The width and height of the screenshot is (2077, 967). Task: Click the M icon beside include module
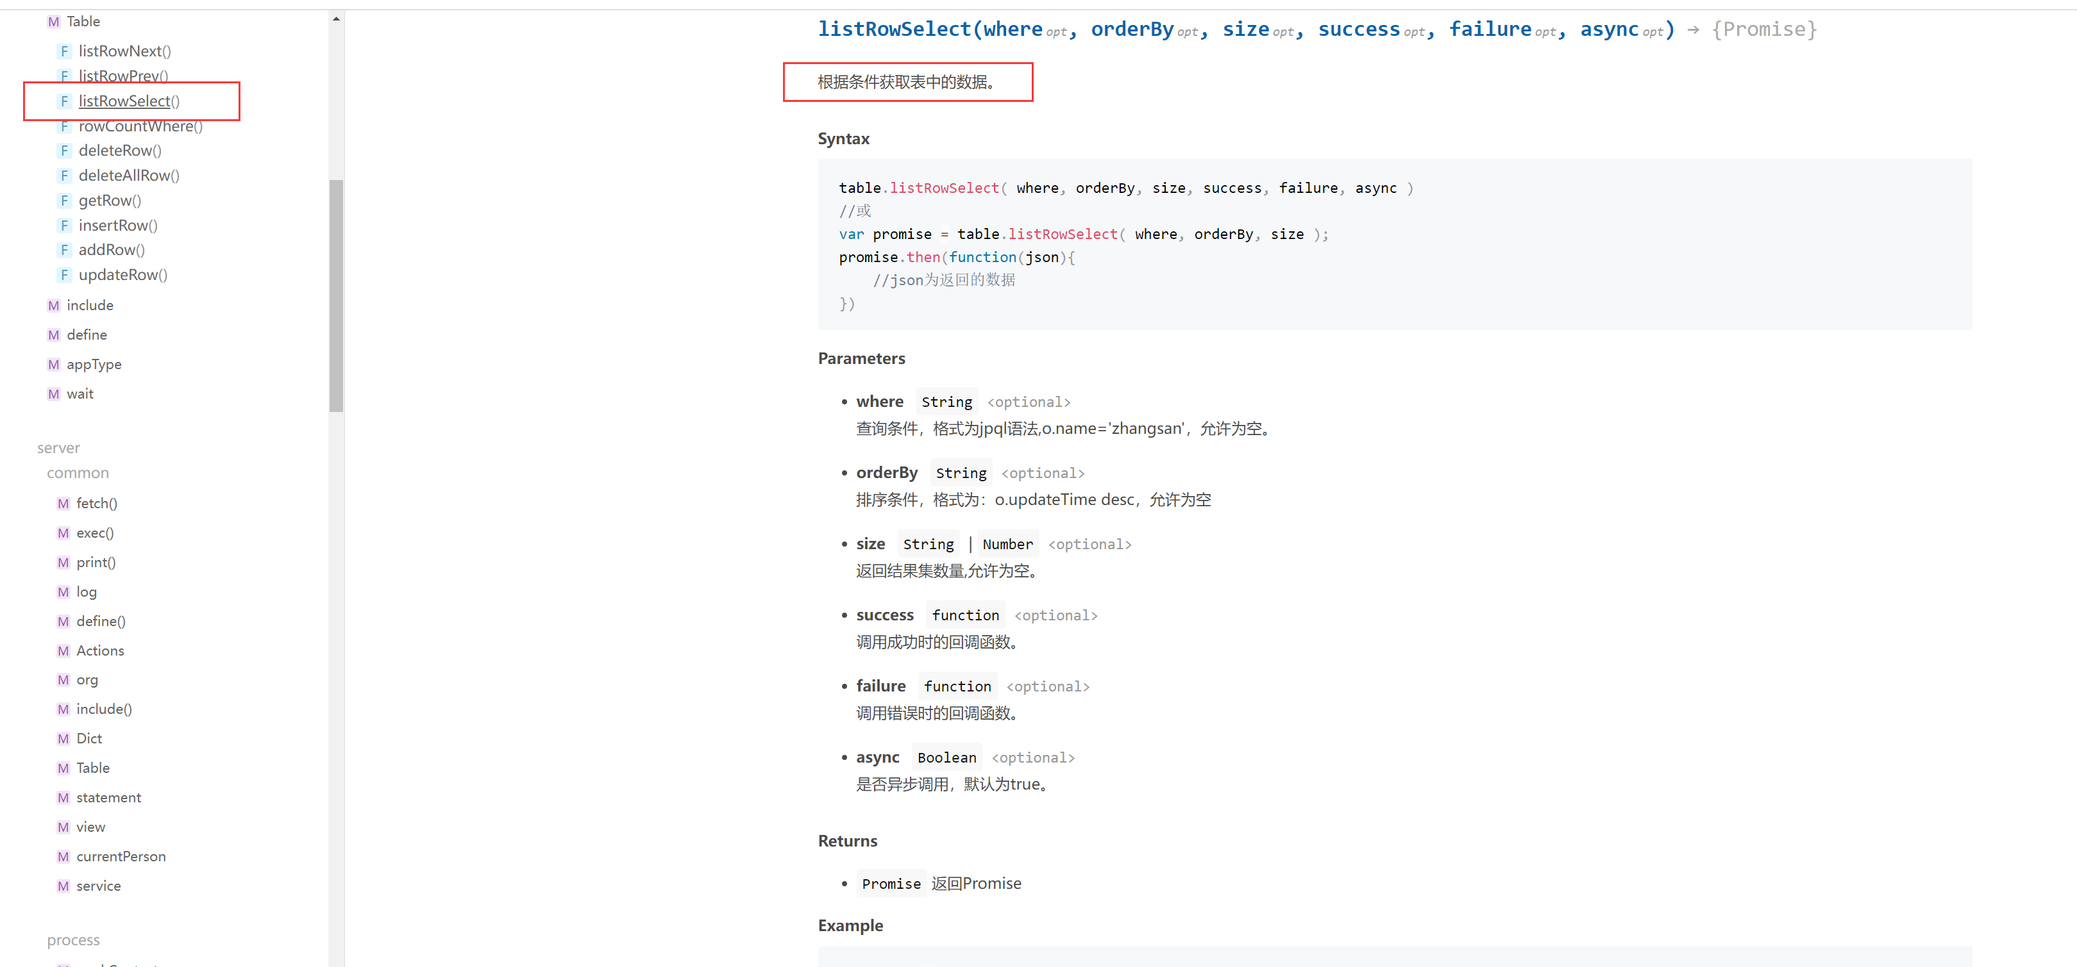click(x=53, y=306)
